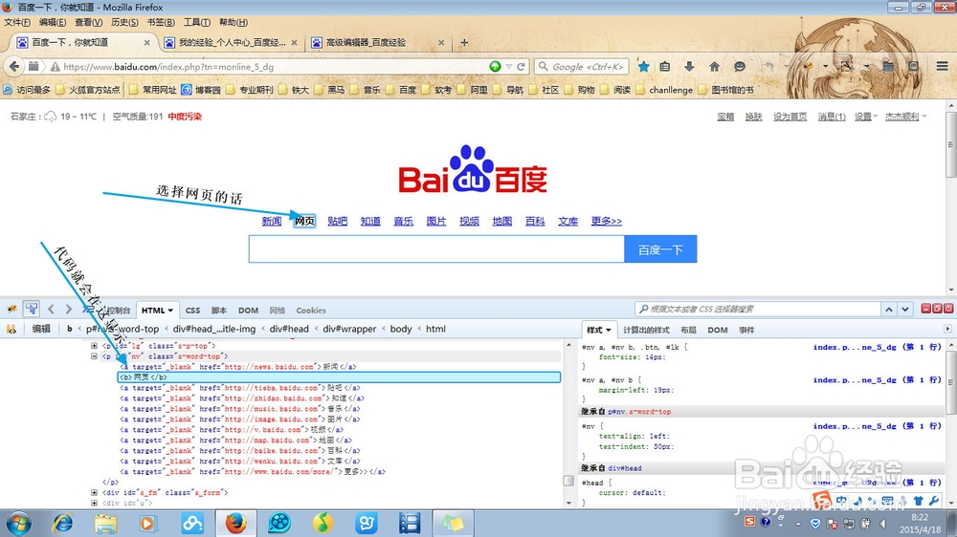Viewport: 957px width, 537px height.
Task: Switch to 我的经验_个人中心 tab
Action: 231,43
